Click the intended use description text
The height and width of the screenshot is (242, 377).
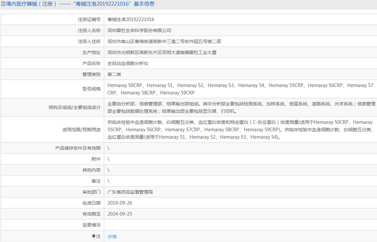[240, 130]
